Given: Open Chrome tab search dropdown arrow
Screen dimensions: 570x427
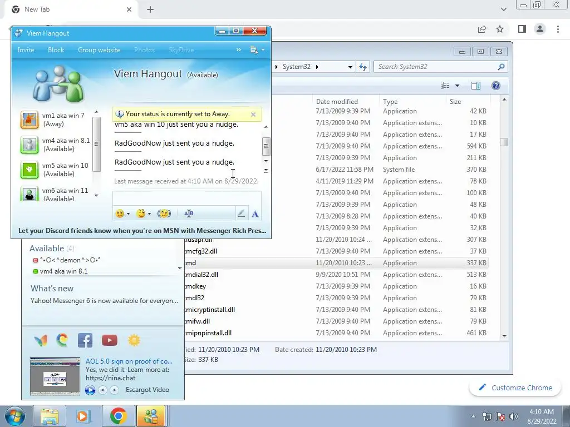Looking at the screenshot, I should (503, 9).
